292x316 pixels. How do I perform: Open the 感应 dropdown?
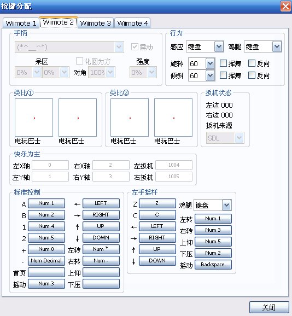205,47
